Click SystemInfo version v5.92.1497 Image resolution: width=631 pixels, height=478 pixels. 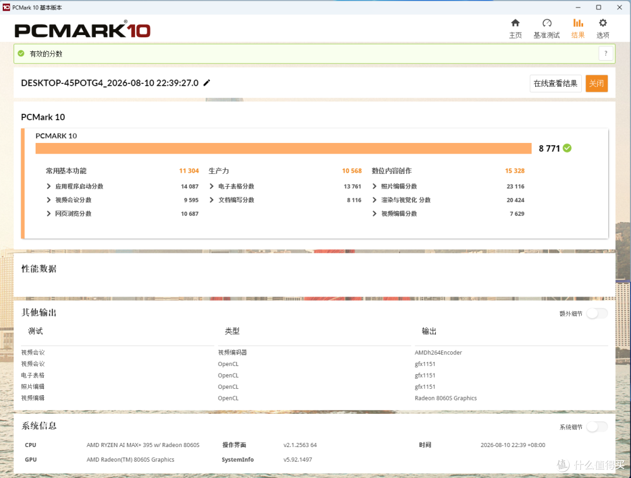pyautogui.click(x=297, y=459)
